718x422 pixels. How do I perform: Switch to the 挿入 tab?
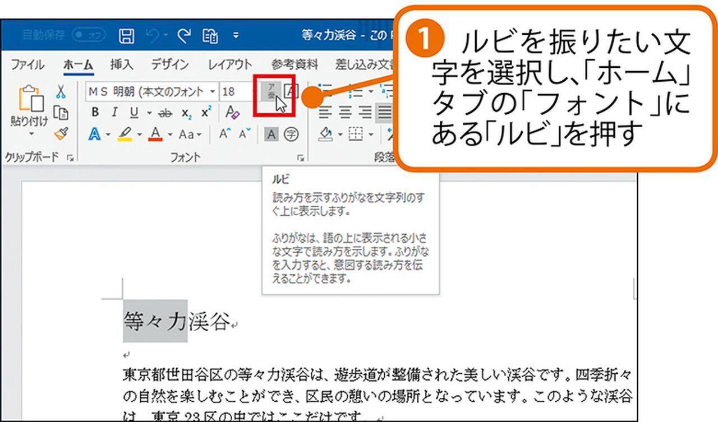[122, 64]
